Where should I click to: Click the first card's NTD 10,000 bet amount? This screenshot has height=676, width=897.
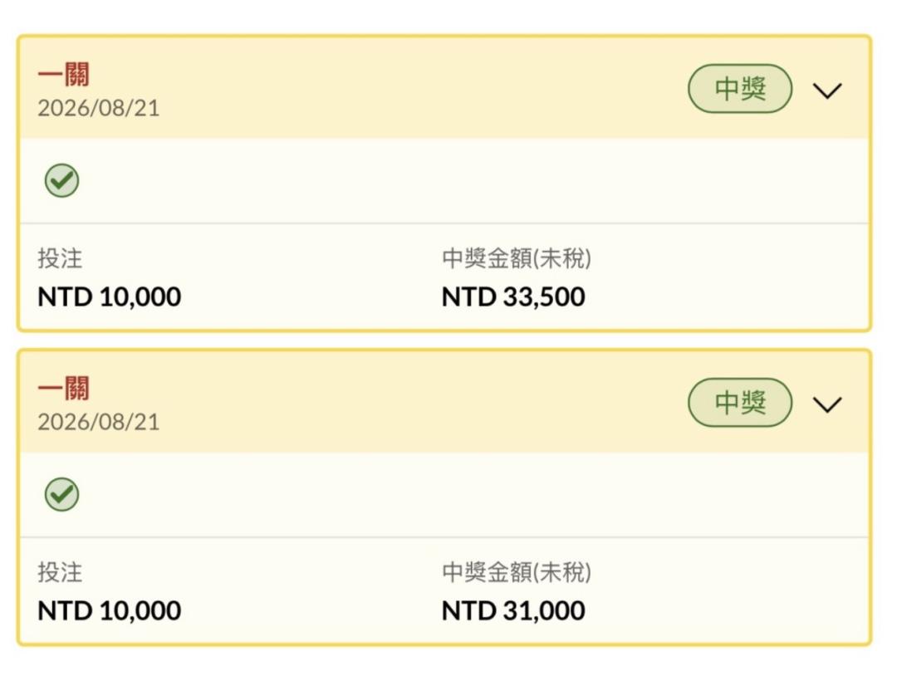pyautogui.click(x=110, y=296)
